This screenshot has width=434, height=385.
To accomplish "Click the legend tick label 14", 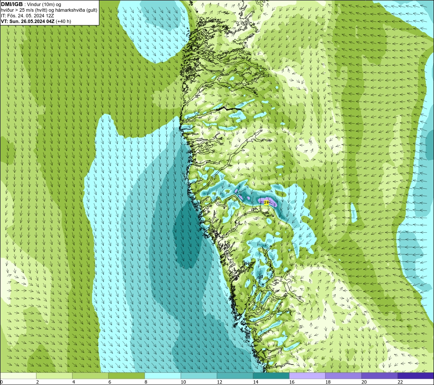I will click(256, 382).
